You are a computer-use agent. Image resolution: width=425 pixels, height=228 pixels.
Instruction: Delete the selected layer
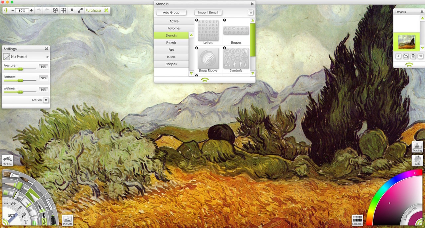coord(413,56)
